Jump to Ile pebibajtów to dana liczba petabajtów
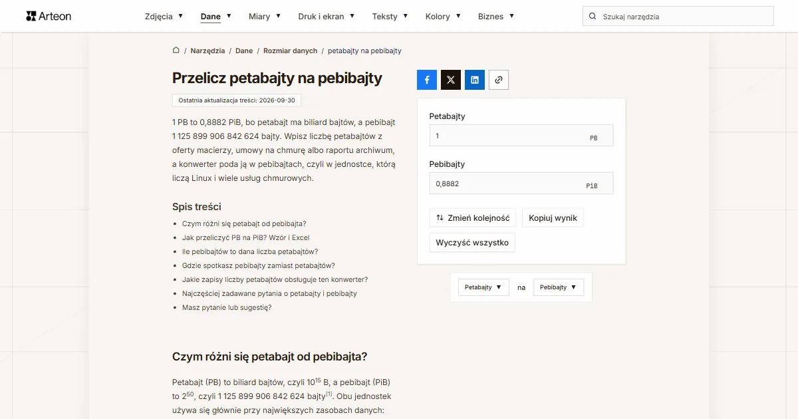 coord(250,251)
